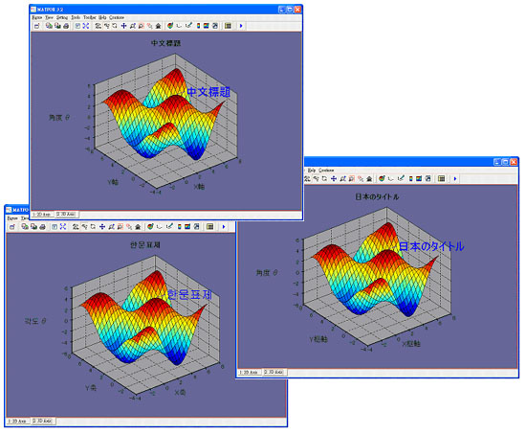Click the blue 中文標題 annotation on the top plot

coord(208,92)
